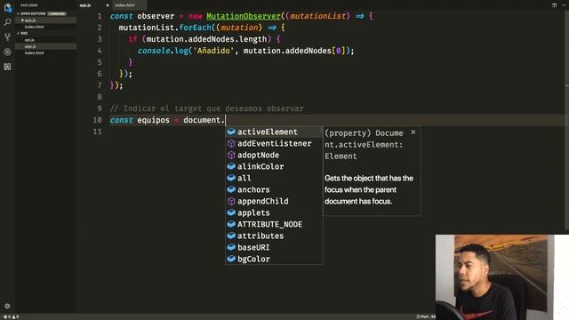Click the 'equipos' variable on line 10

pyautogui.click(x=153, y=120)
